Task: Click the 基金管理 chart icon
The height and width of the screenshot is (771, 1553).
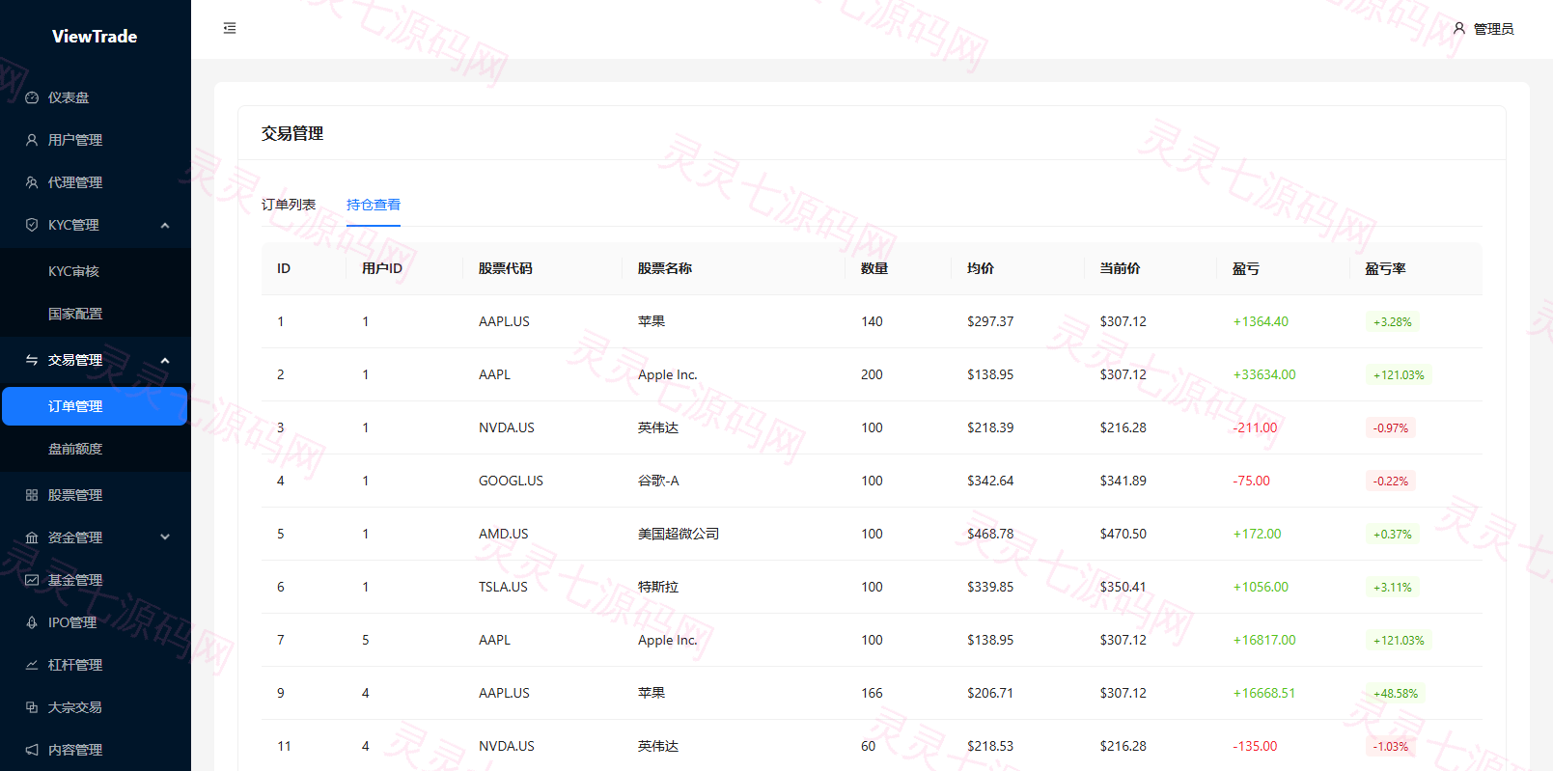Action: tap(32, 580)
